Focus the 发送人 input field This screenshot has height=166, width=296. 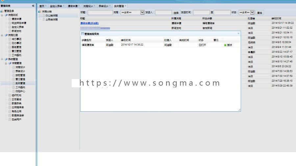click(163, 13)
